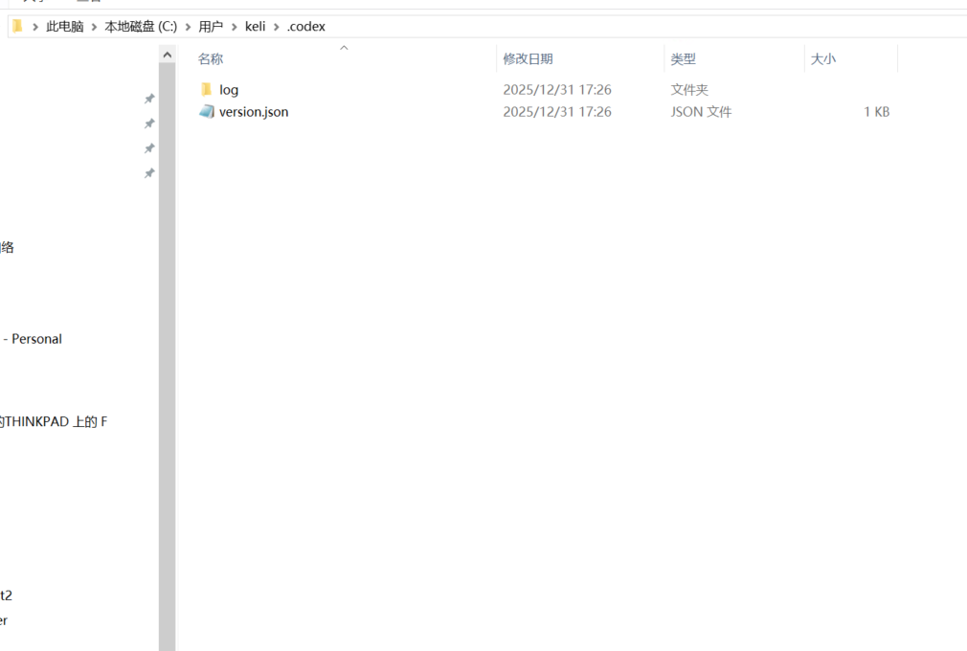Sort files by 名称 column header
The image size is (967, 651).
[211, 59]
